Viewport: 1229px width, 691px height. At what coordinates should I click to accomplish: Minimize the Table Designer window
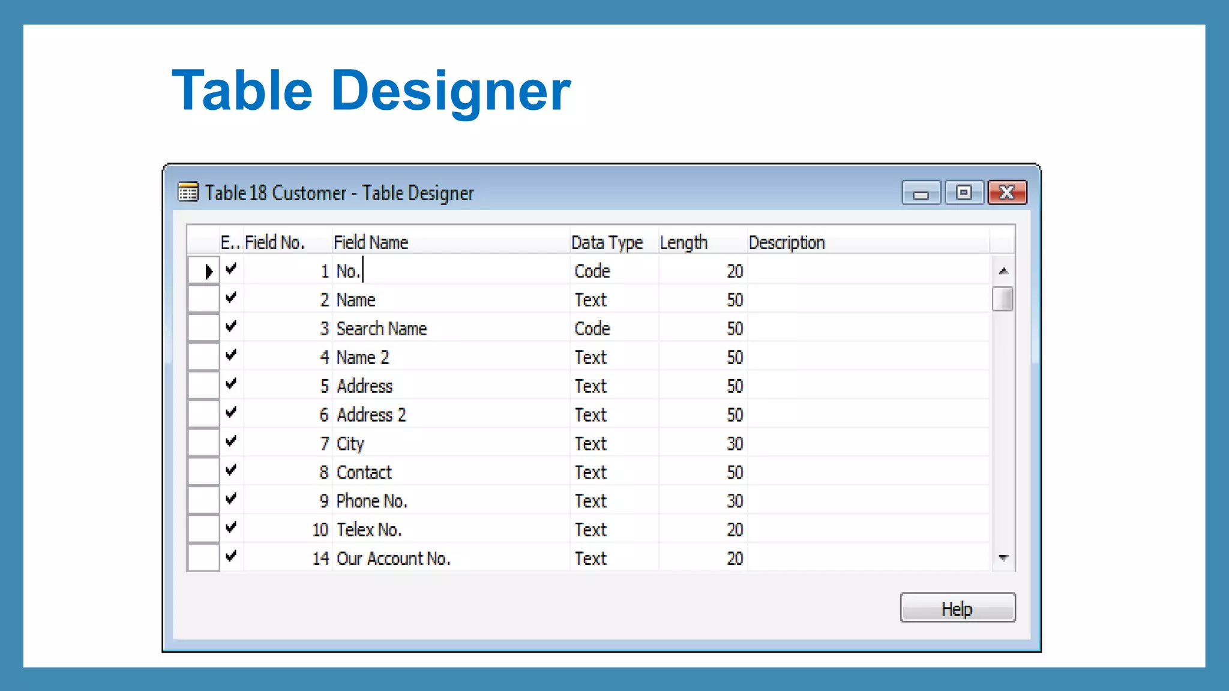(x=921, y=193)
